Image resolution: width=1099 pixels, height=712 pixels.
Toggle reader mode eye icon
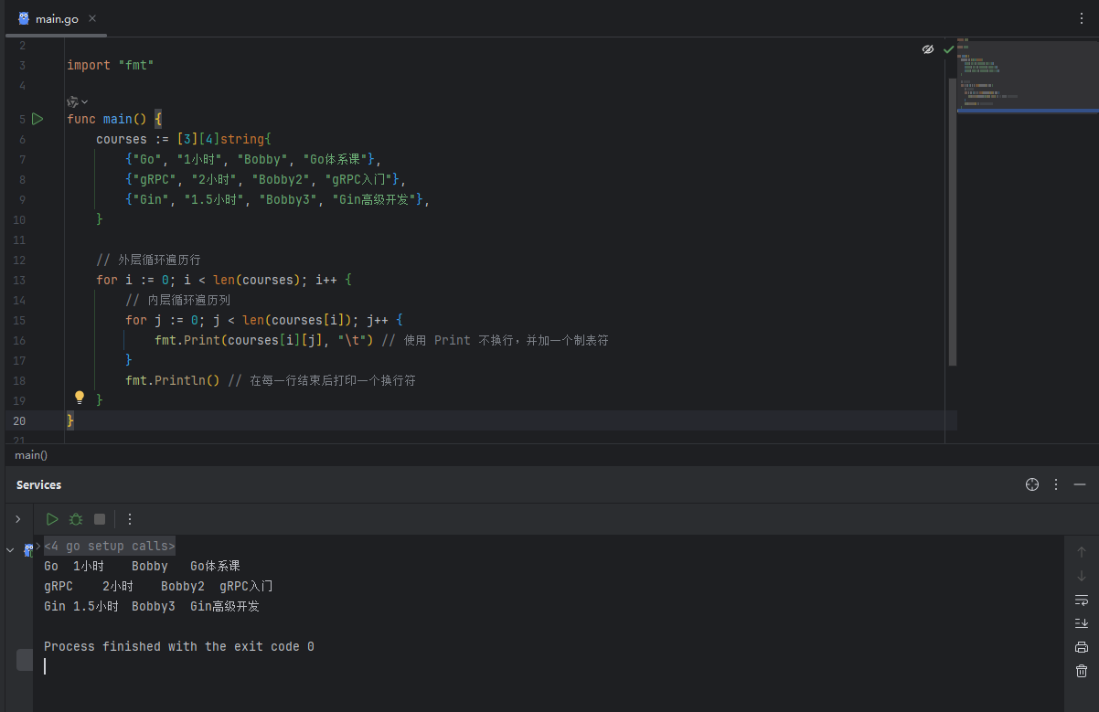point(928,49)
